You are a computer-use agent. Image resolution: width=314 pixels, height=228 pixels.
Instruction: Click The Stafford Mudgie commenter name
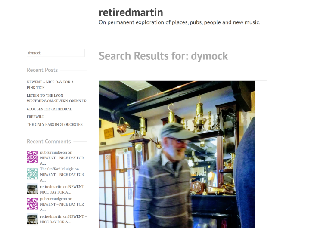point(57,169)
